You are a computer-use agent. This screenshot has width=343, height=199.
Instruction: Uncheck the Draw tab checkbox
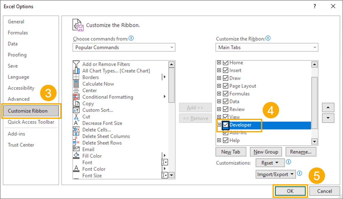pos(226,78)
